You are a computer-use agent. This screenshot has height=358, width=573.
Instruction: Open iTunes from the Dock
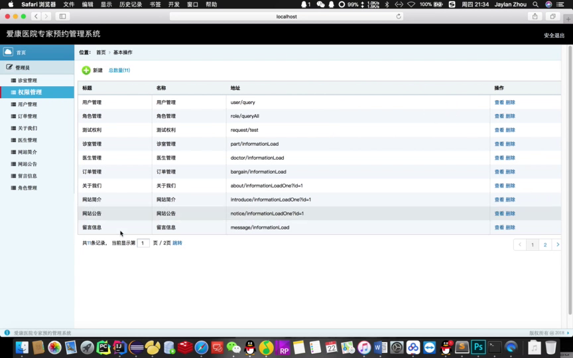(x=364, y=347)
